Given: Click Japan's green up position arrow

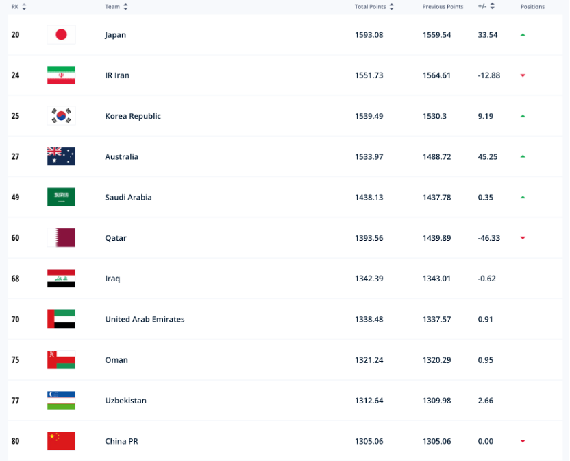Looking at the screenshot, I should (523, 35).
